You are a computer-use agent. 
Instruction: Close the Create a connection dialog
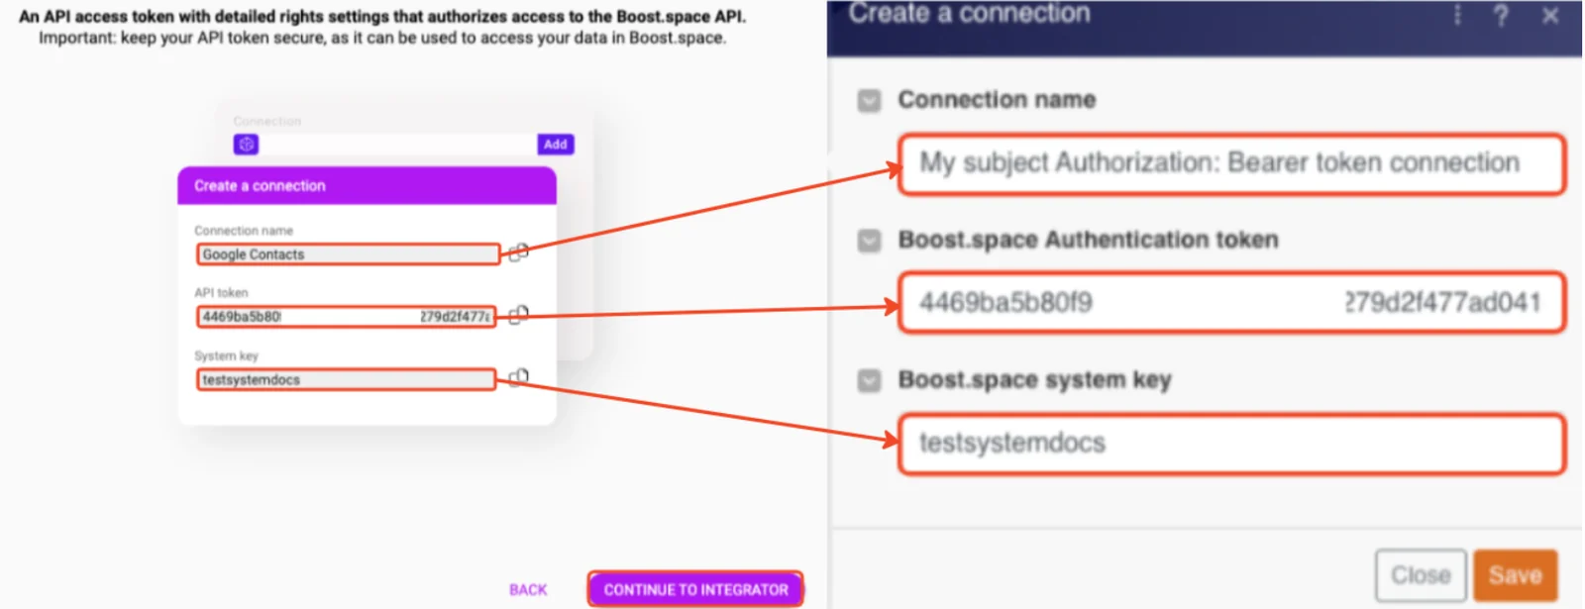pos(1550,16)
